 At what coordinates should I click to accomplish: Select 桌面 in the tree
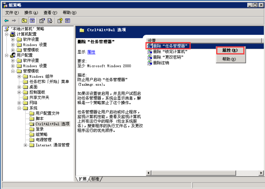[x=33, y=87]
